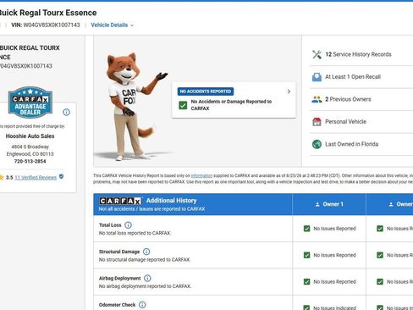Click the green check in No Accidents card
413x310 pixels.
[183, 105]
